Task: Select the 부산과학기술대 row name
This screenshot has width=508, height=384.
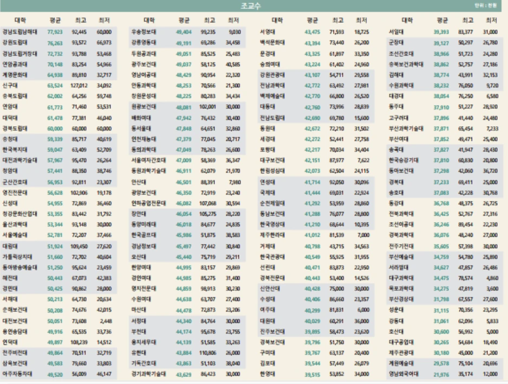Action: pyautogui.click(x=406, y=129)
